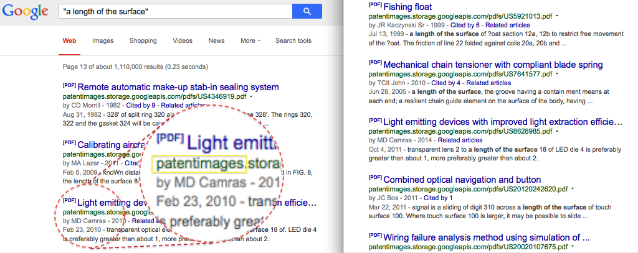638x253 pixels.
Task: Expand the More dropdown menu
Action: [250, 40]
